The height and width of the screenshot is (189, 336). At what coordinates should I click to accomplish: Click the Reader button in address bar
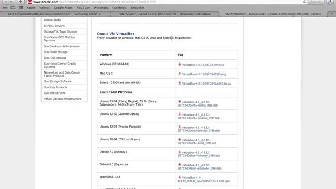tap(316, 2)
